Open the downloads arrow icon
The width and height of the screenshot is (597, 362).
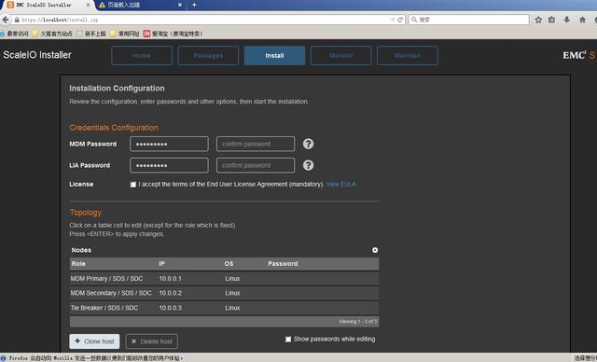pos(567,20)
